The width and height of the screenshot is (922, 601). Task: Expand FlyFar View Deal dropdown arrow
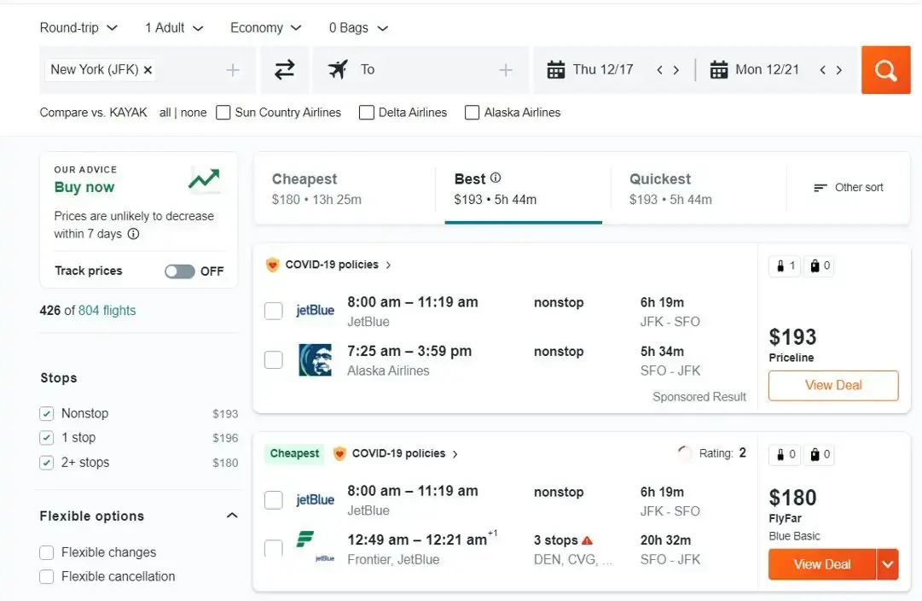(887, 564)
